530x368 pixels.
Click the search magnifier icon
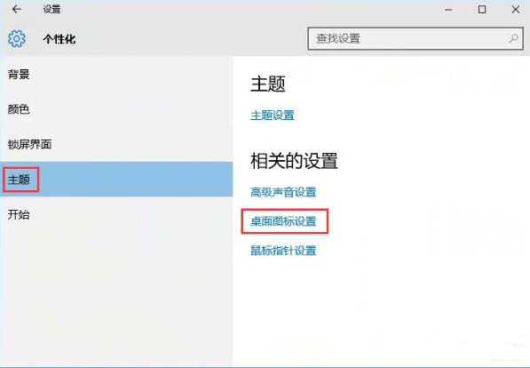click(x=513, y=38)
